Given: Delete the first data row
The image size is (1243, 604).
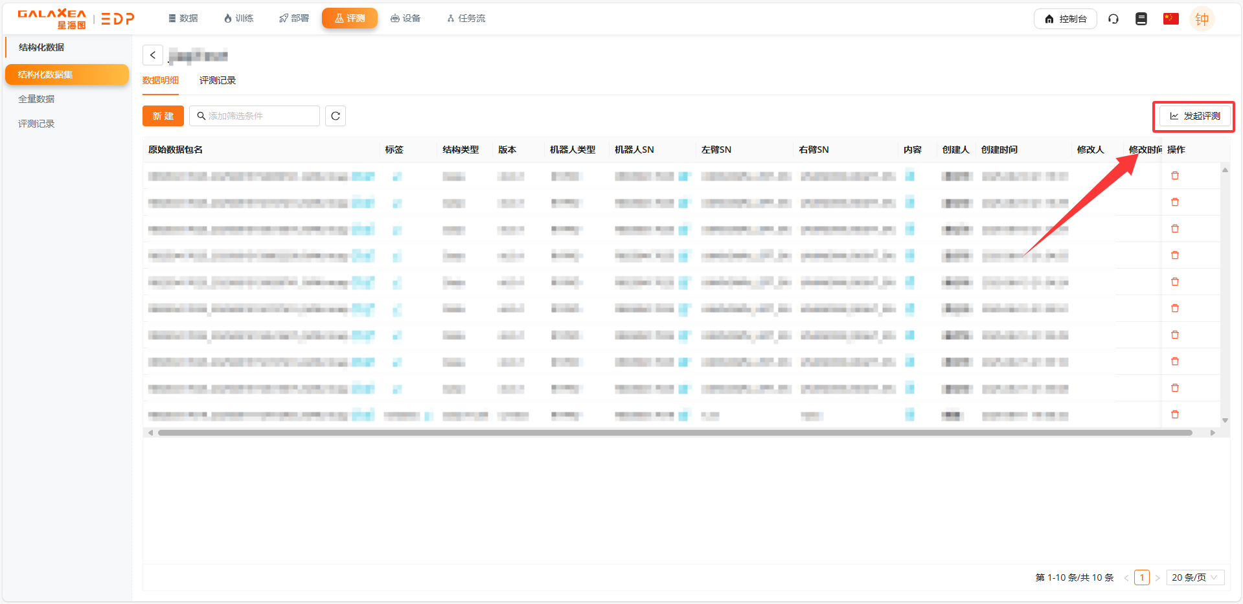Looking at the screenshot, I should point(1174,176).
